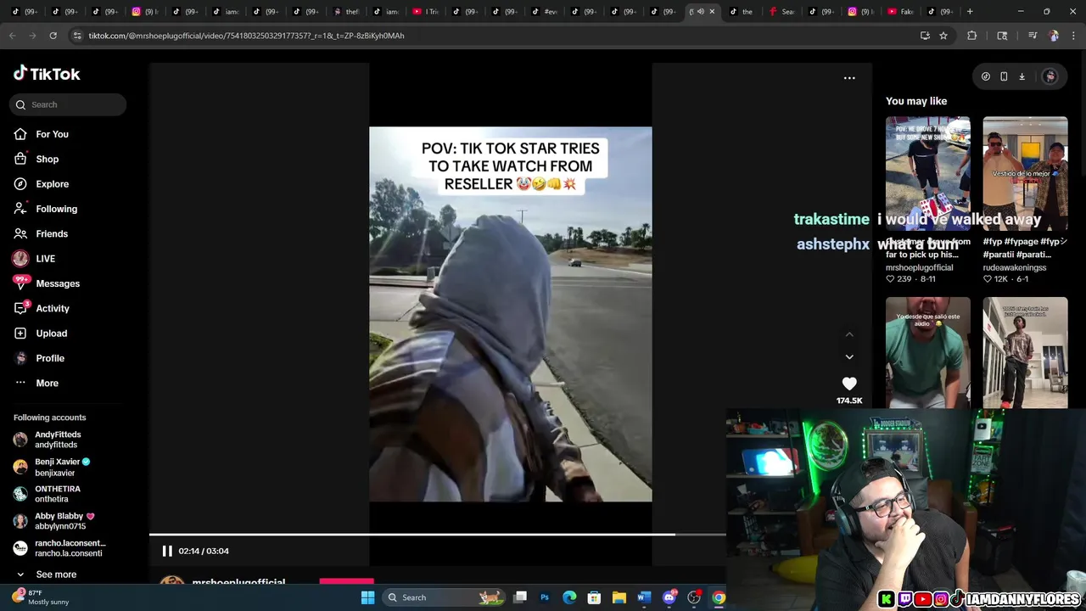Viewport: 1086px width, 611px height.
Task: Open File Explorer from the taskbar
Action: [619, 597]
